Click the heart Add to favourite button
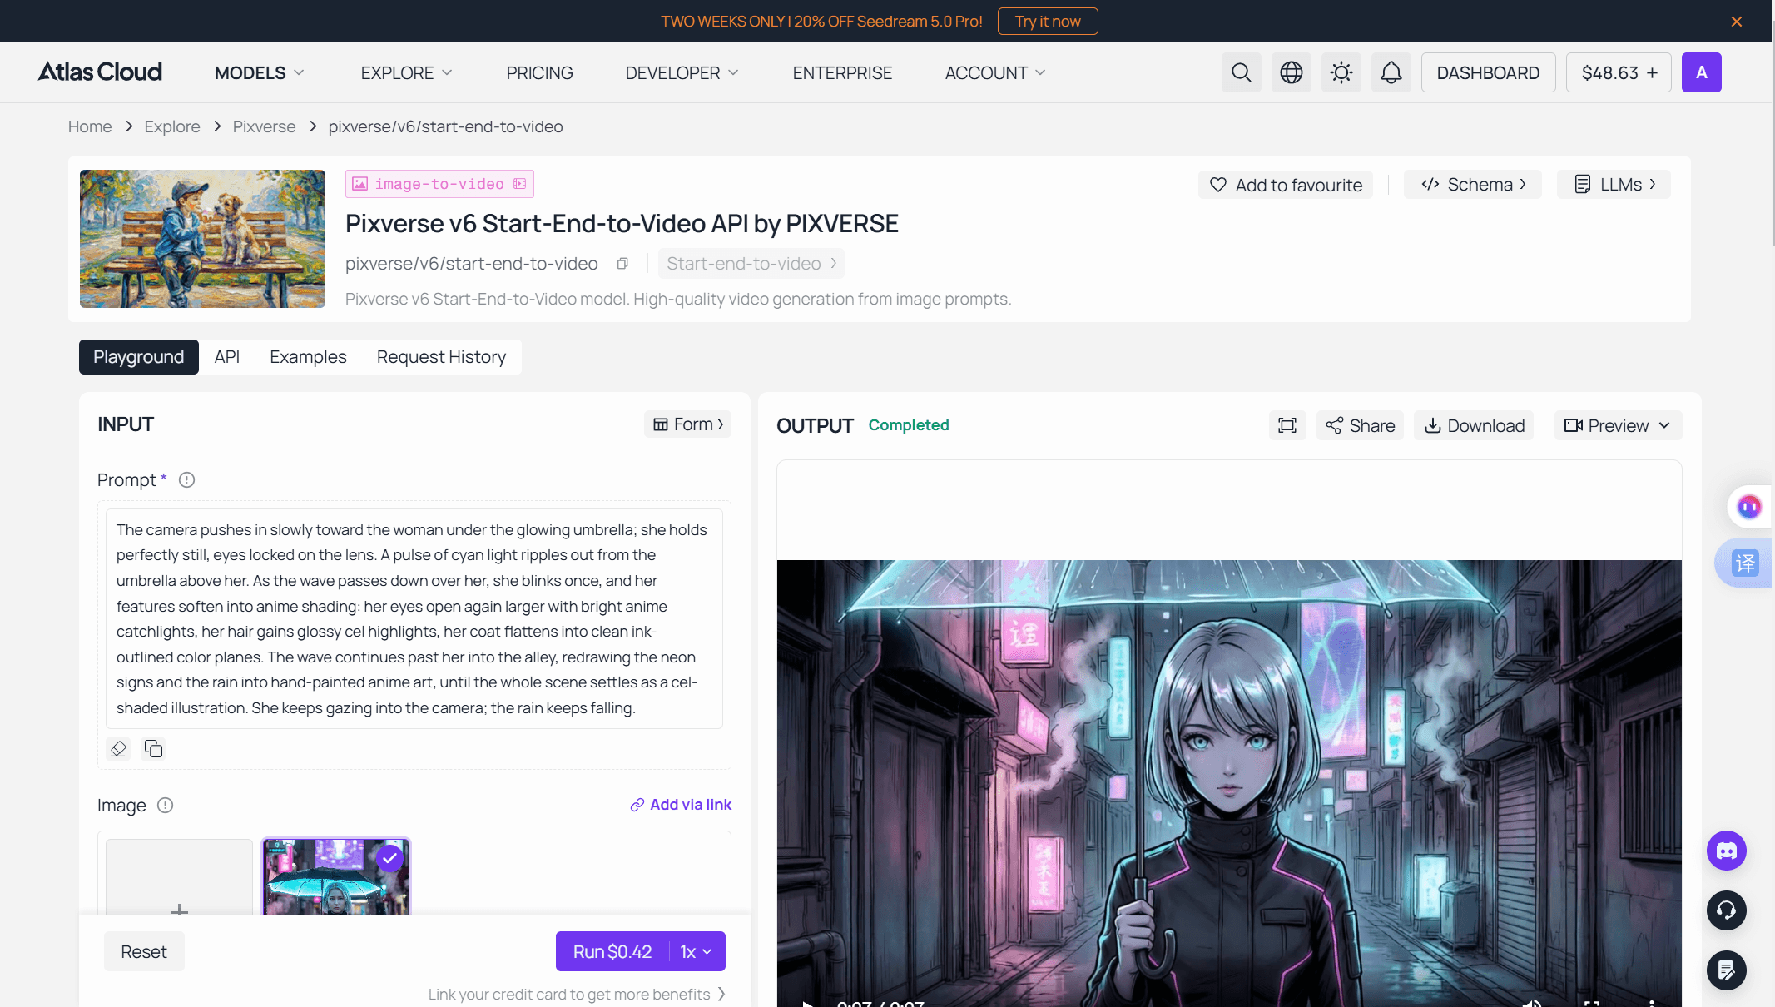 tap(1286, 185)
